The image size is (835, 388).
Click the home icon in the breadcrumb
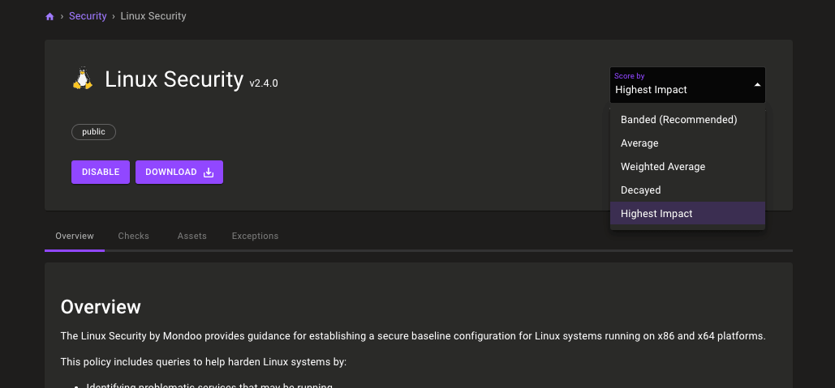click(49, 16)
